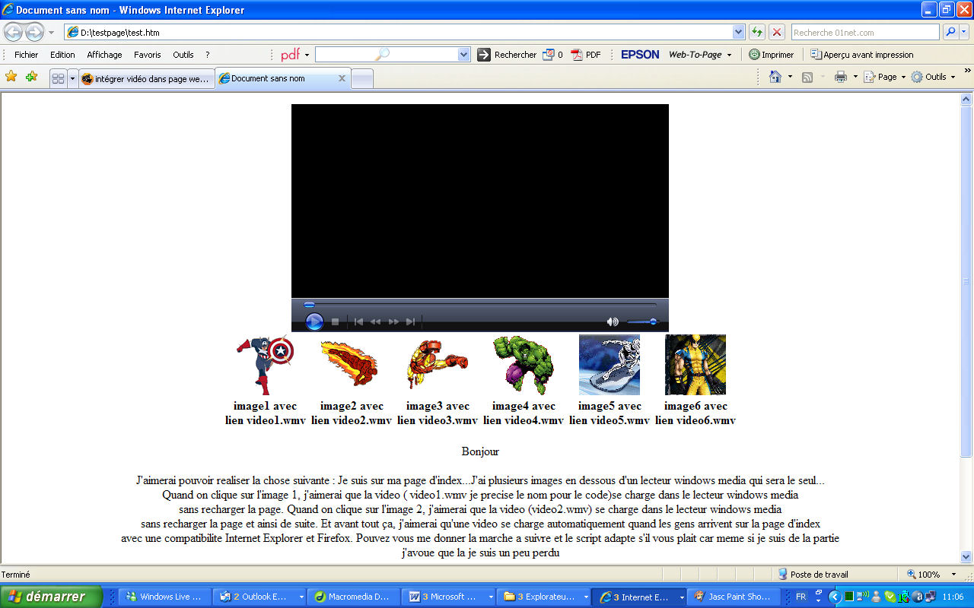Mute the player with the speaker icon

[x=613, y=322]
